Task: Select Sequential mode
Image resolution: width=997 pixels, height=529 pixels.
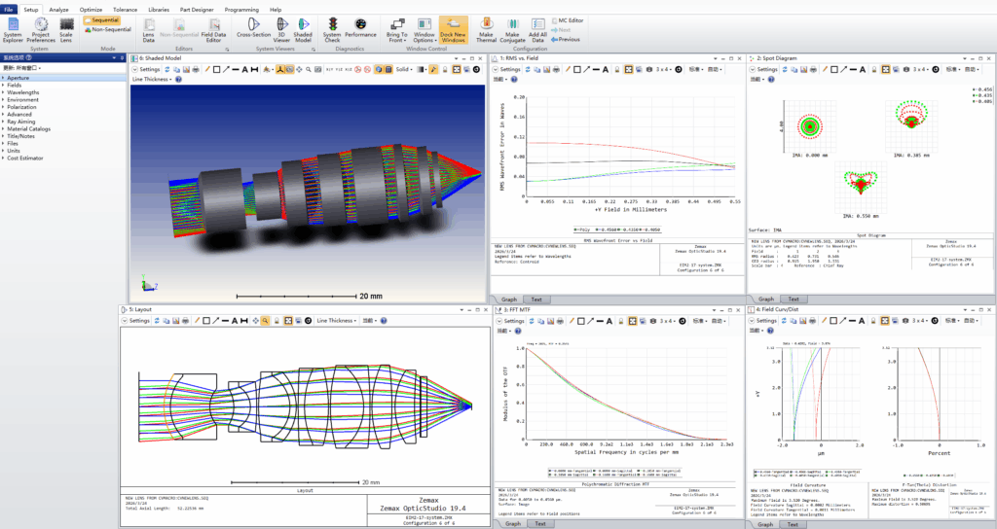Action: 103,19
